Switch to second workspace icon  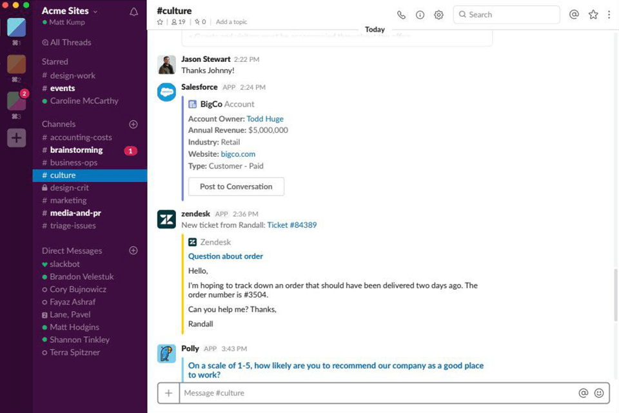click(17, 64)
